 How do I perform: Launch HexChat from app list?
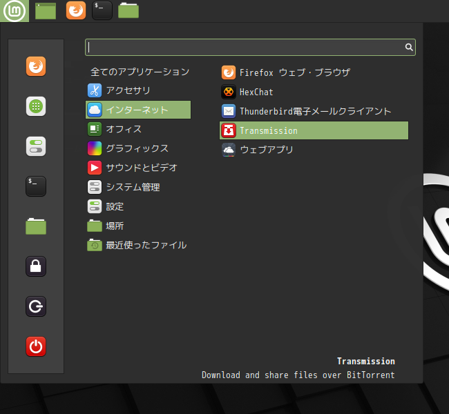[314, 92]
